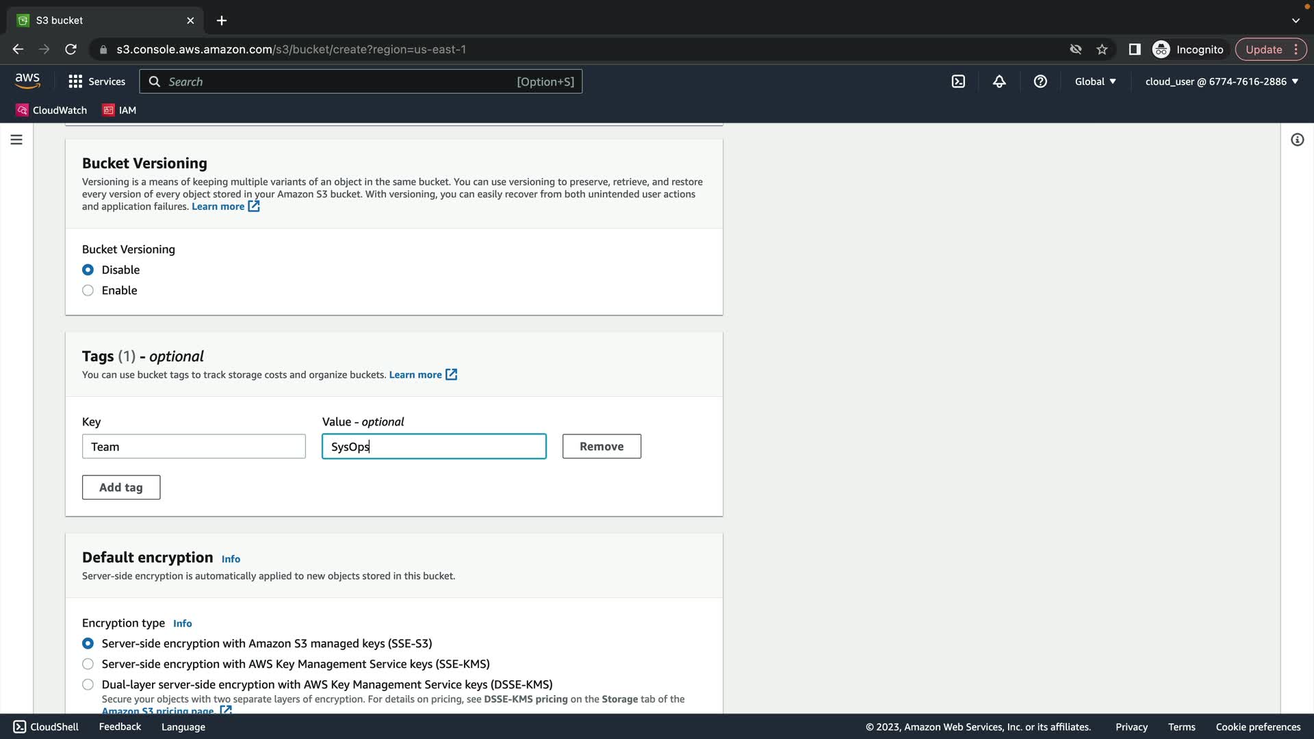The image size is (1314, 739).
Task: Open CloudShell from the top navigation icon
Action: click(958, 81)
